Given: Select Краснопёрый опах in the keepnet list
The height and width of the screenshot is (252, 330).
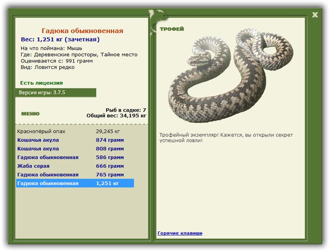Looking at the screenshot, I should tap(75, 131).
